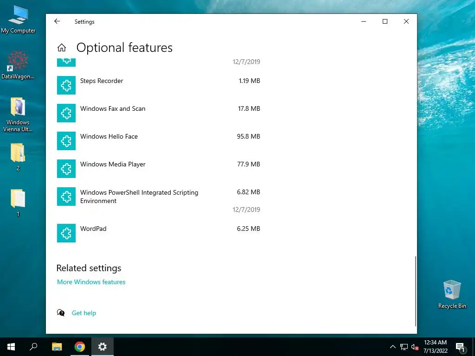Select the Windows Media Player text

113,165
